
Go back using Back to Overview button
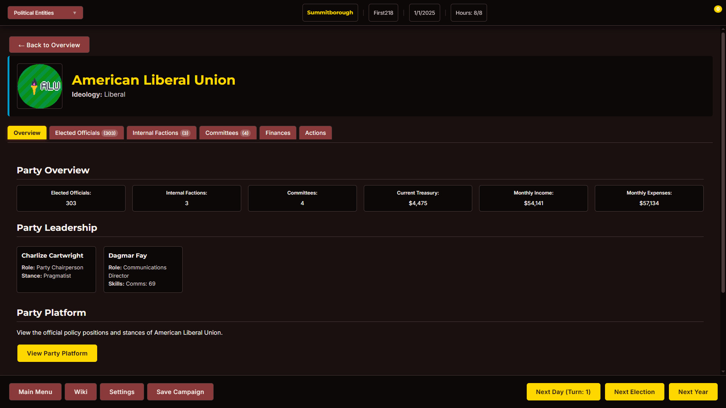(49, 45)
